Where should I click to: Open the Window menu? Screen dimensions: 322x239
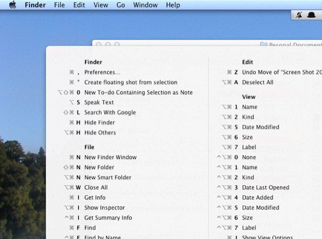(145, 5)
